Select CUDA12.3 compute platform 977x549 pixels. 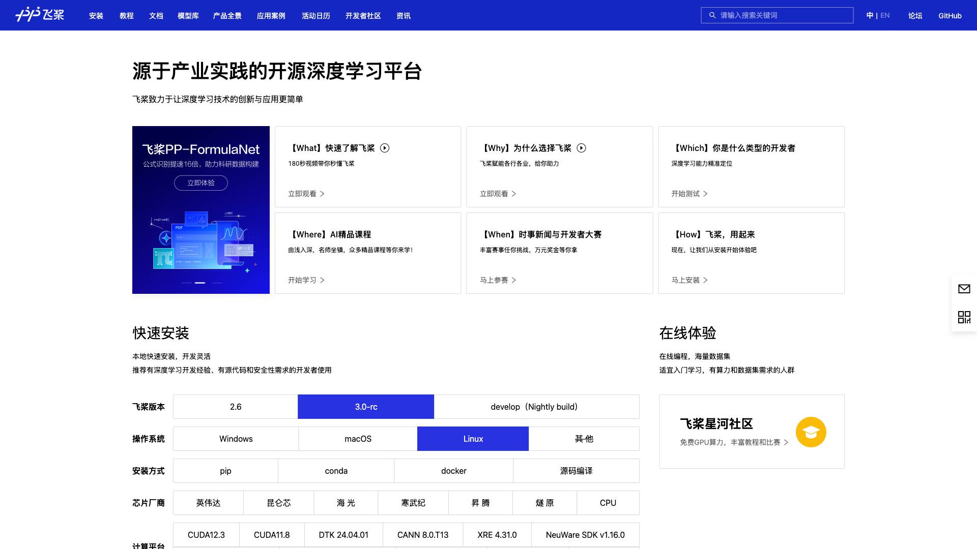click(206, 535)
